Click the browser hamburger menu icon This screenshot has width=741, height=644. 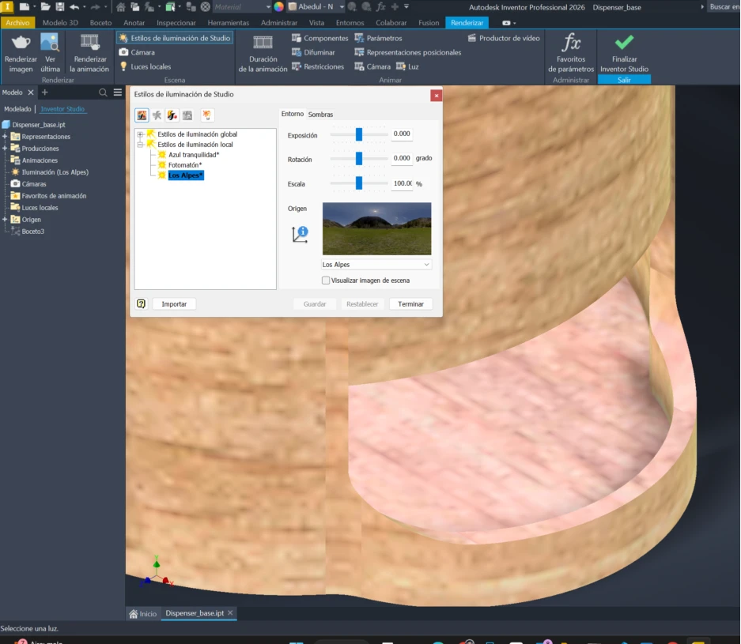[x=118, y=92]
